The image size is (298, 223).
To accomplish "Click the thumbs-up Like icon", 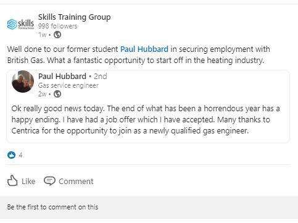I will tap(12, 181).
